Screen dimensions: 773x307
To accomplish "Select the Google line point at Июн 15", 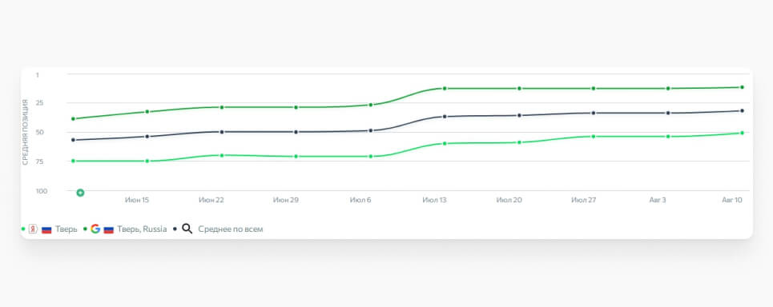I will click(x=147, y=112).
